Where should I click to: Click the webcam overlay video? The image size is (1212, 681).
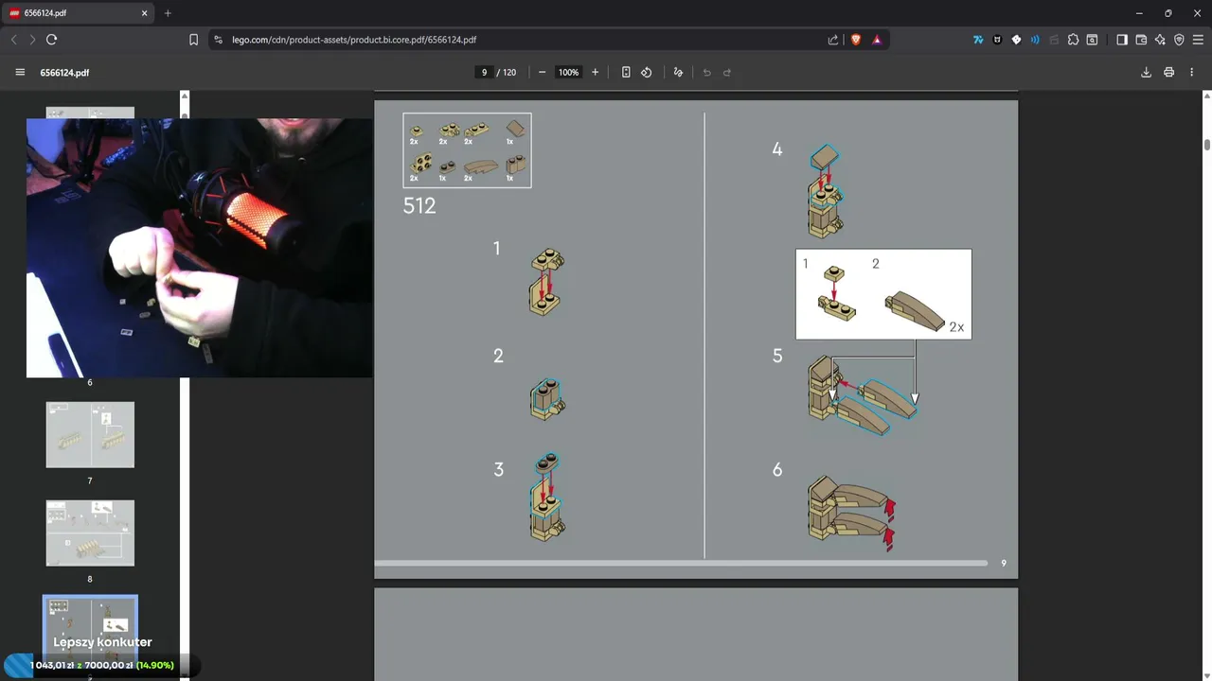click(x=199, y=248)
